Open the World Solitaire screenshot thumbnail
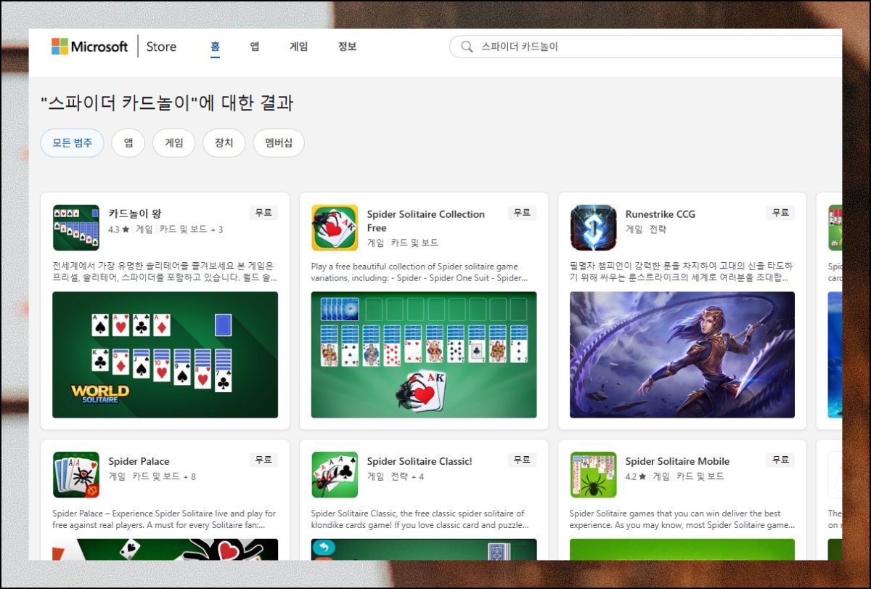 pos(165,354)
